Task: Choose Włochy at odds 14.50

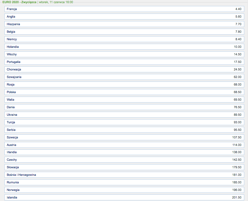Action: (x=124, y=54)
